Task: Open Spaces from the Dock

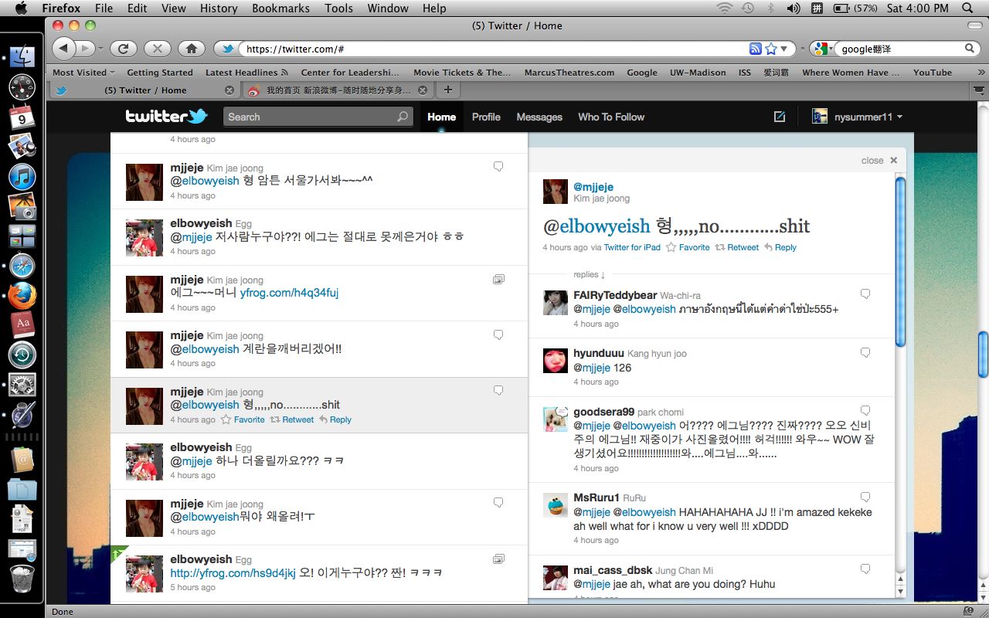Action: pos(22,236)
